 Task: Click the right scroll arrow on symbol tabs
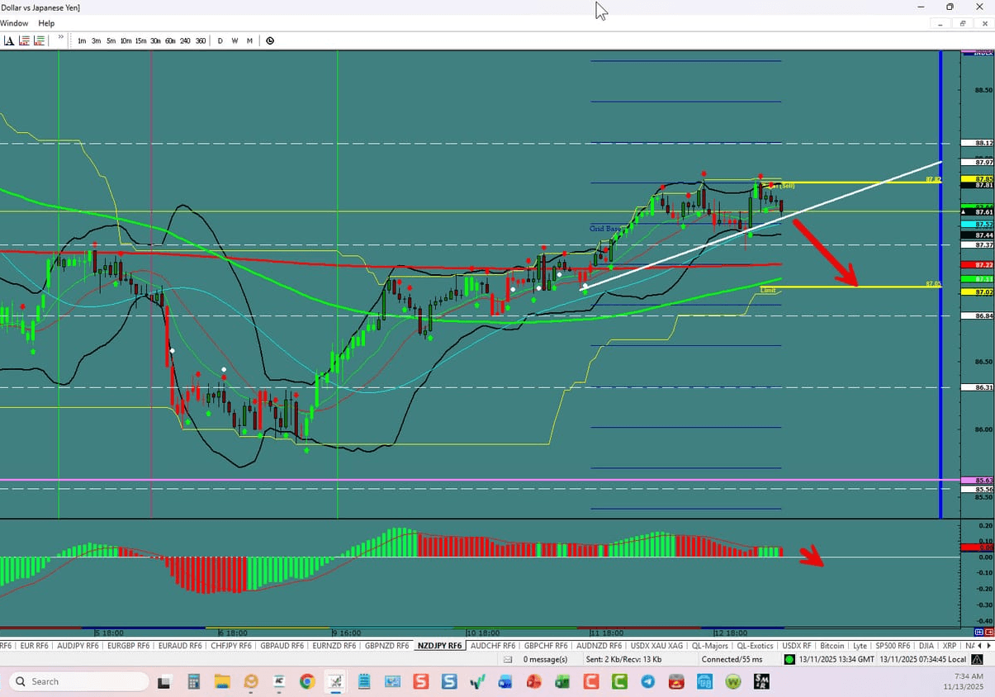(990, 645)
